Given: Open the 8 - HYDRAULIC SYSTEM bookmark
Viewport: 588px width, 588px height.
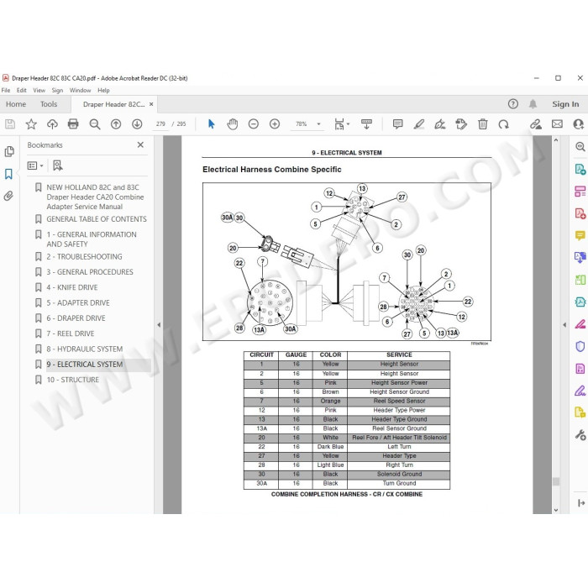Looking at the screenshot, I should (x=84, y=349).
